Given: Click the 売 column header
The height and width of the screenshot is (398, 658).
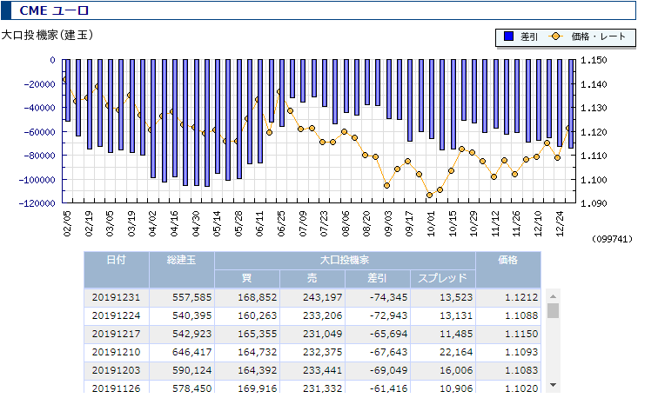Looking at the screenshot, I should click(312, 278).
